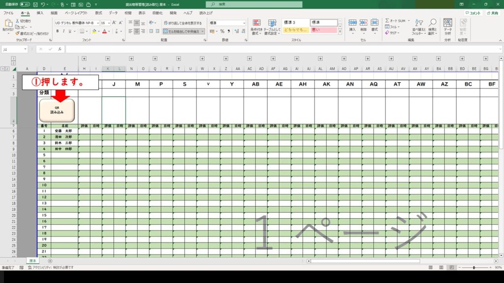Switch to the 数式 ribbon tab
Image resolution: width=504 pixels, height=283 pixels.
click(99, 13)
